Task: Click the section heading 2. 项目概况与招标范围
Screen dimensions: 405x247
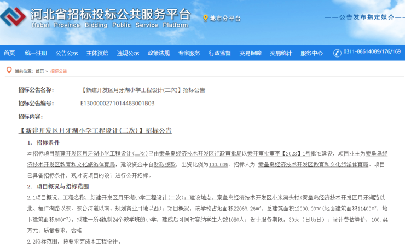Action: click(58, 187)
